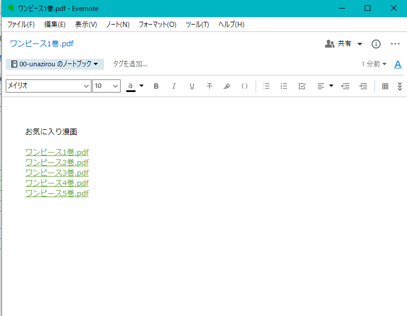Increase the indent
The height and width of the screenshot is (316, 407).
pos(363,86)
